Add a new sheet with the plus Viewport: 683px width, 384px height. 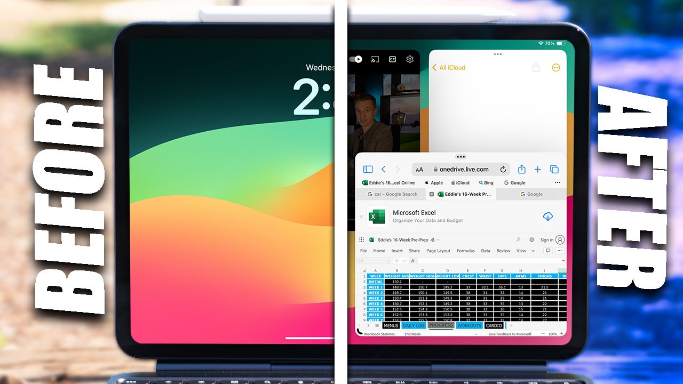[511, 325]
